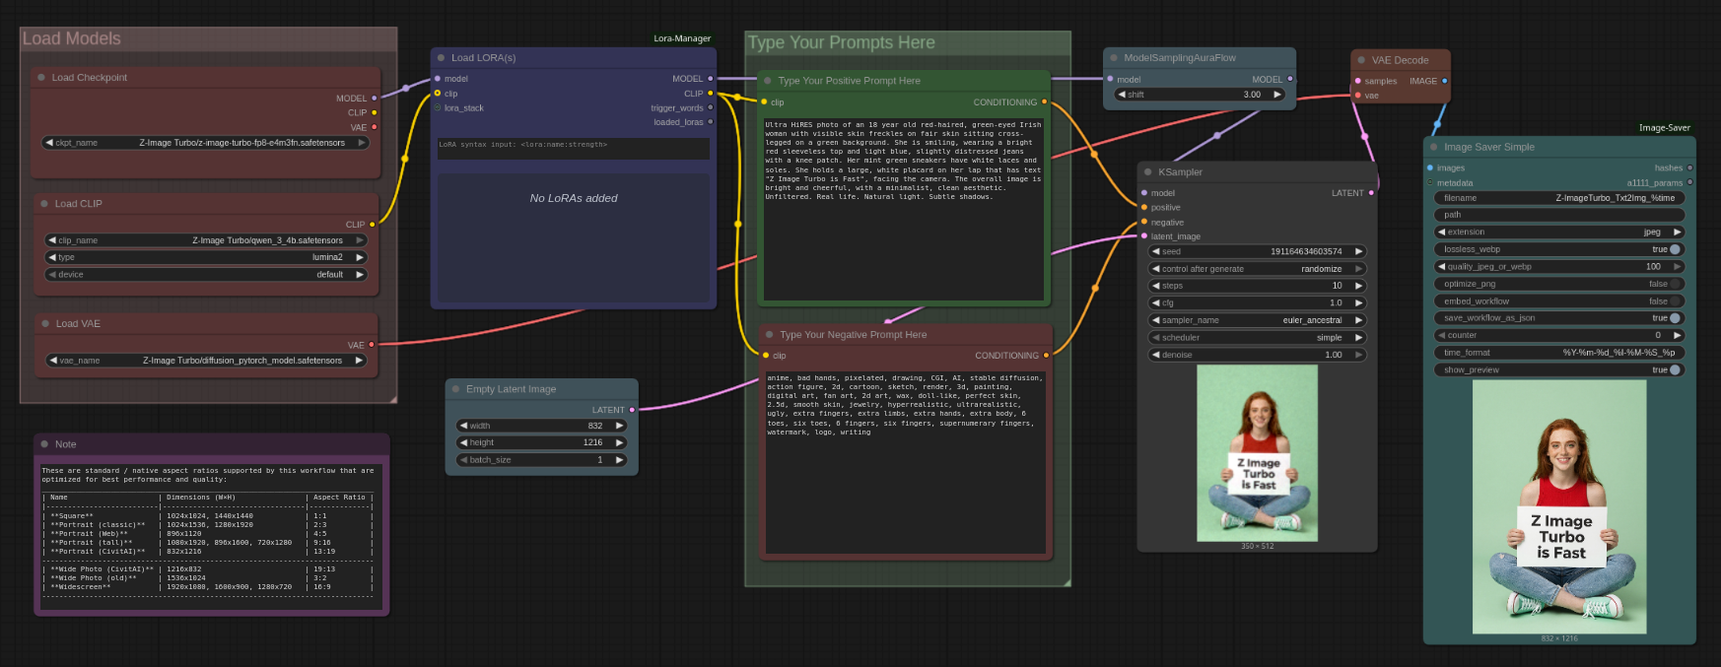Click the VAE Decode IMAGE output socket
This screenshot has width=1721, height=667.
pyautogui.click(x=1444, y=81)
